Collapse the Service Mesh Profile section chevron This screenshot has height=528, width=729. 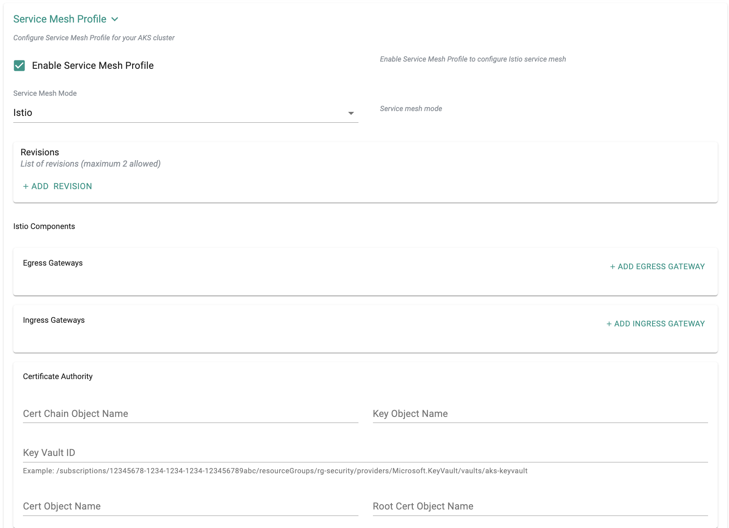pos(115,19)
